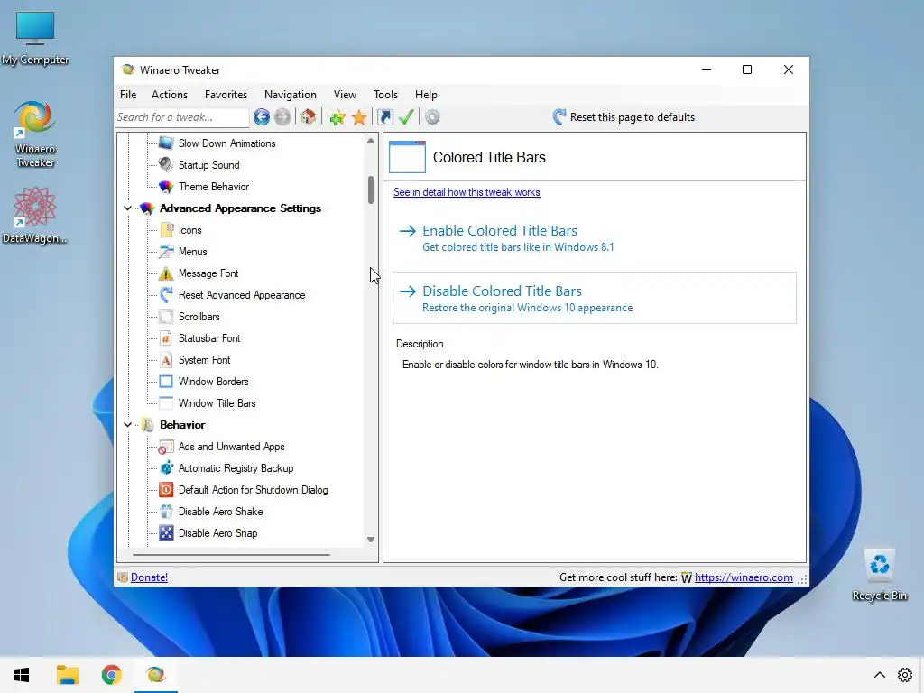Click Disable Colored Title Bars
The height and width of the screenshot is (693, 924).
pyautogui.click(x=595, y=298)
